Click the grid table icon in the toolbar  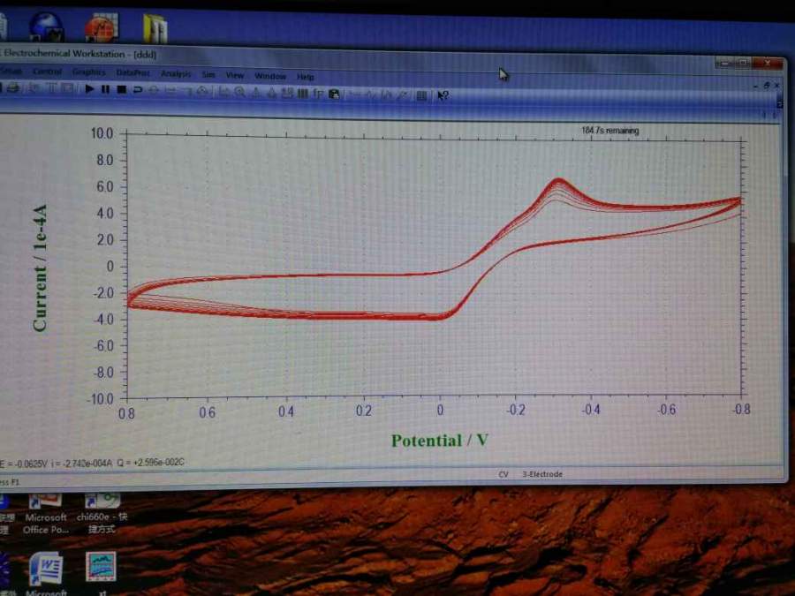coord(420,95)
